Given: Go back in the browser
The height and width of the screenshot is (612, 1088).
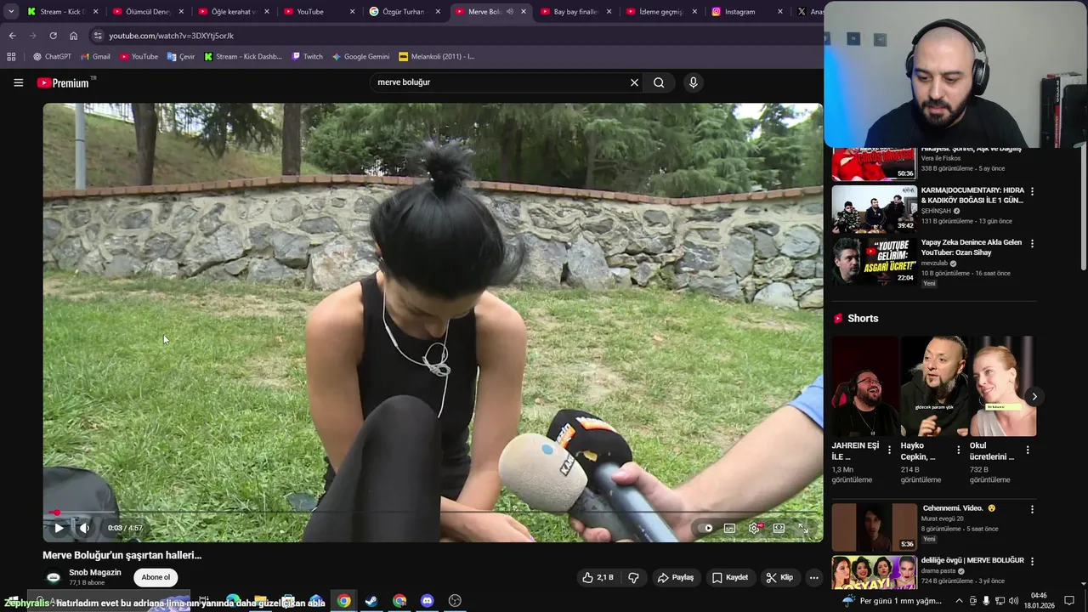Looking at the screenshot, I should click(12, 36).
